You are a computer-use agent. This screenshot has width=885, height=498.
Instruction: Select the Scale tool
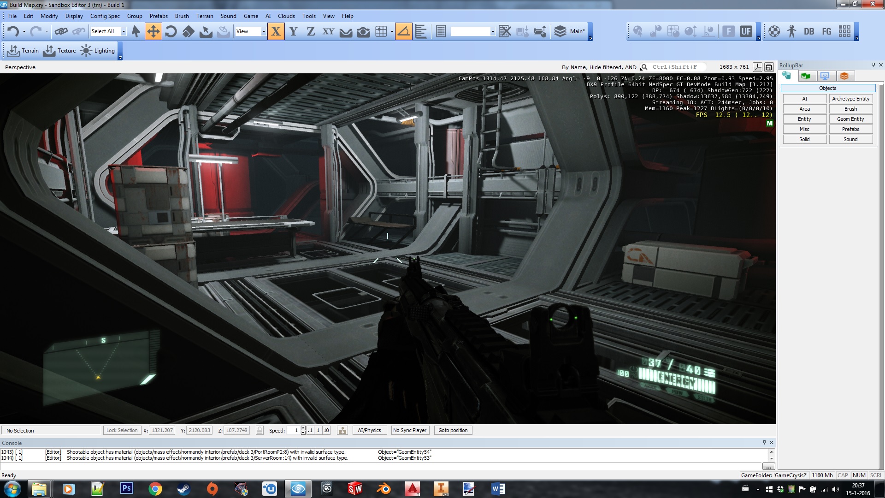(188, 31)
